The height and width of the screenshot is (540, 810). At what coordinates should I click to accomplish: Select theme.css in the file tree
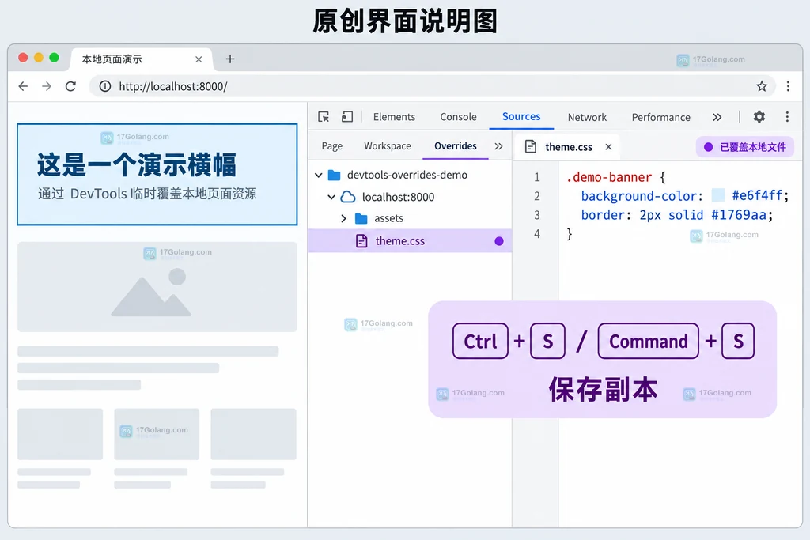[x=410, y=241]
